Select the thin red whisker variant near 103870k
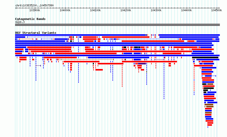227x137 pixels. click(x=26, y=39)
